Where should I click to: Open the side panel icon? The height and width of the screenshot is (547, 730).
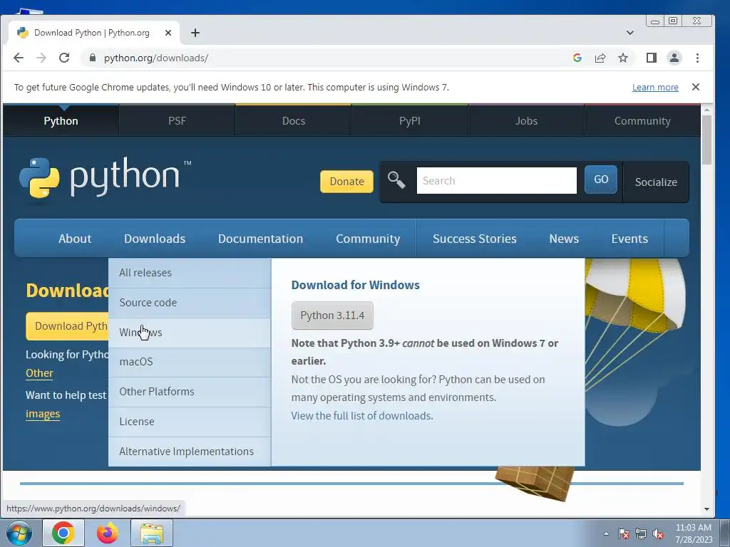[652, 58]
